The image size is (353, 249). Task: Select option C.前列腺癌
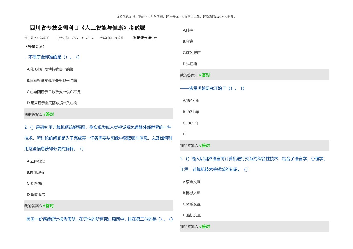click(x=192, y=53)
